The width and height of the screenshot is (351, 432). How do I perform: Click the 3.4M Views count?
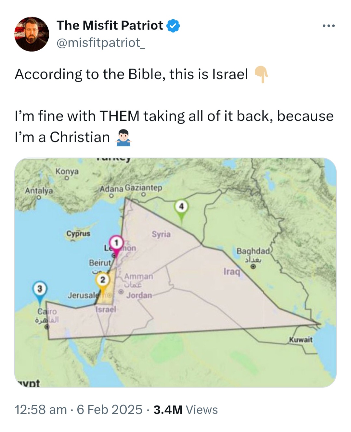click(x=186, y=410)
